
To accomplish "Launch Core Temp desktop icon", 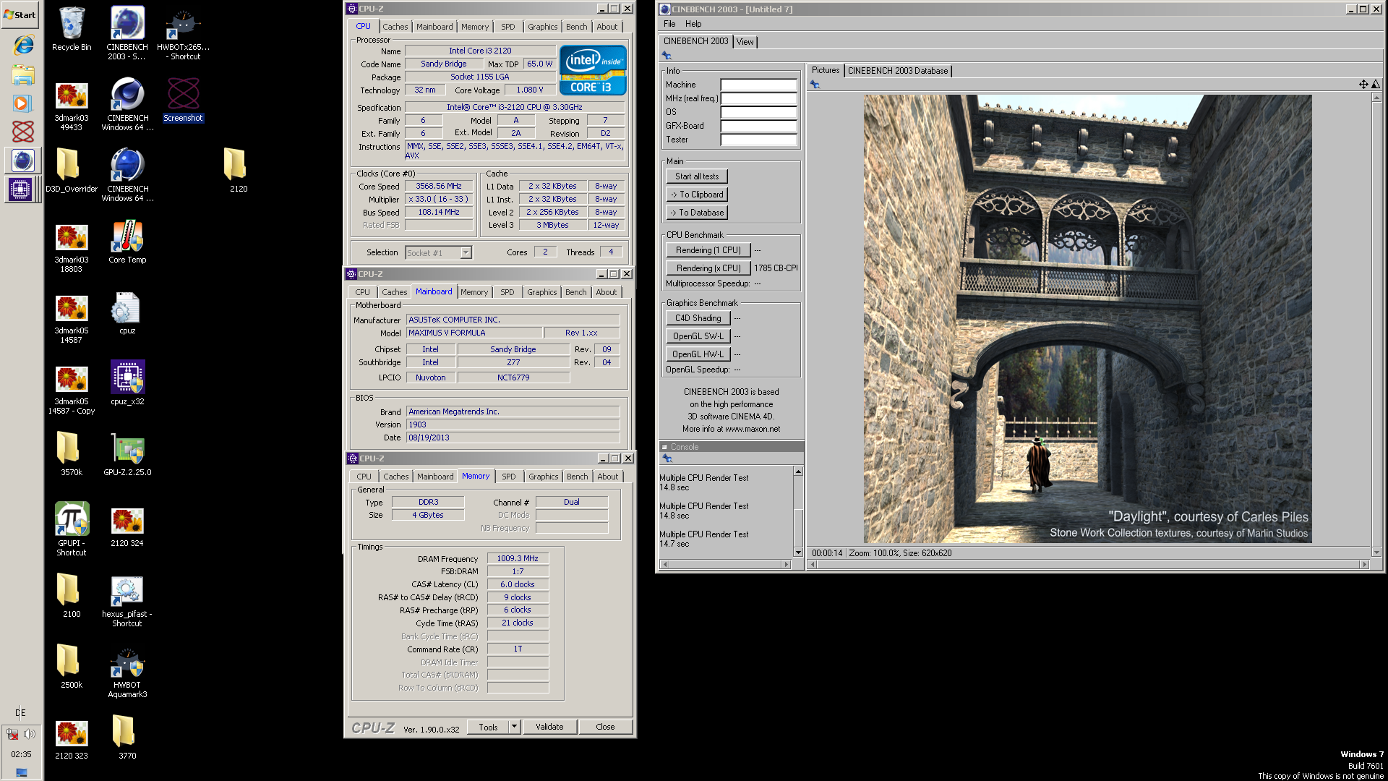I will point(127,242).
